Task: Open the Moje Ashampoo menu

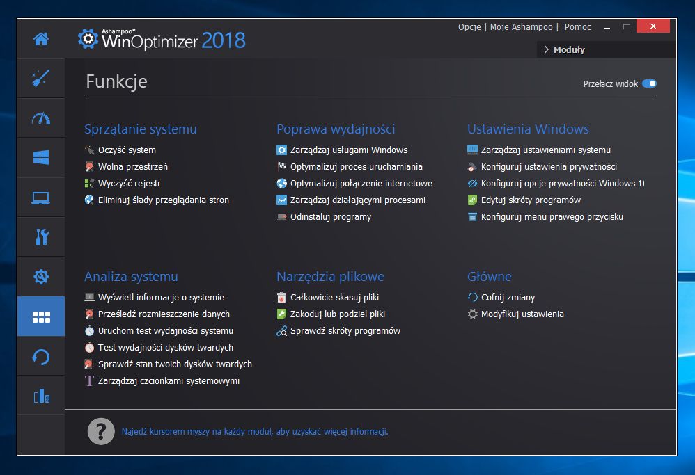Action: [x=521, y=27]
